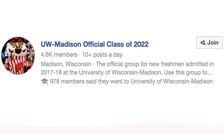Screen dimensions: 224x134
Task: Open the UW-Madison Official Class of 2022 link
Action: pos(95,44)
